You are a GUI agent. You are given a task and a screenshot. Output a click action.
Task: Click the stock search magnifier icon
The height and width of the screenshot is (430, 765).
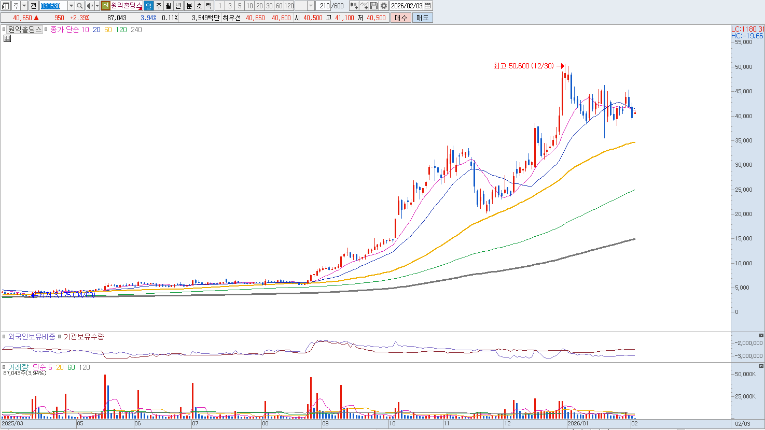(x=80, y=6)
